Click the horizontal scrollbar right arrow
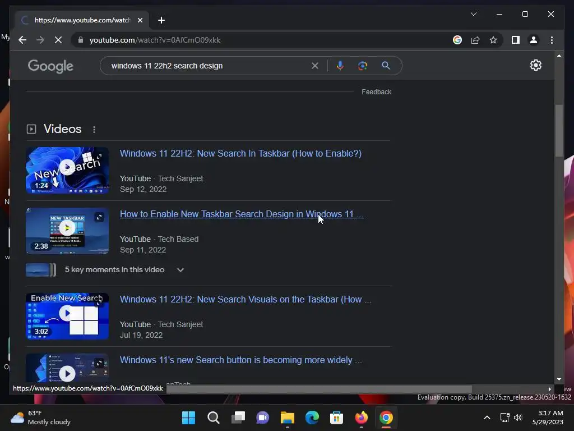Viewport: 574px width, 431px height. [549, 389]
